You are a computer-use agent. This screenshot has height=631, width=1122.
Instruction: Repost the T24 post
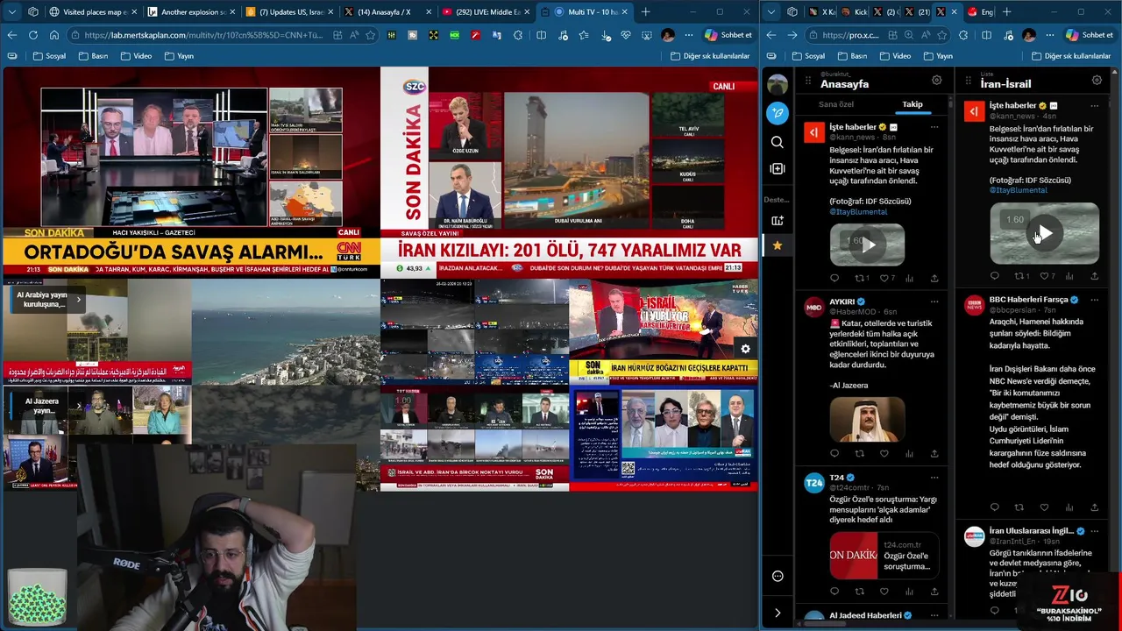click(x=859, y=592)
